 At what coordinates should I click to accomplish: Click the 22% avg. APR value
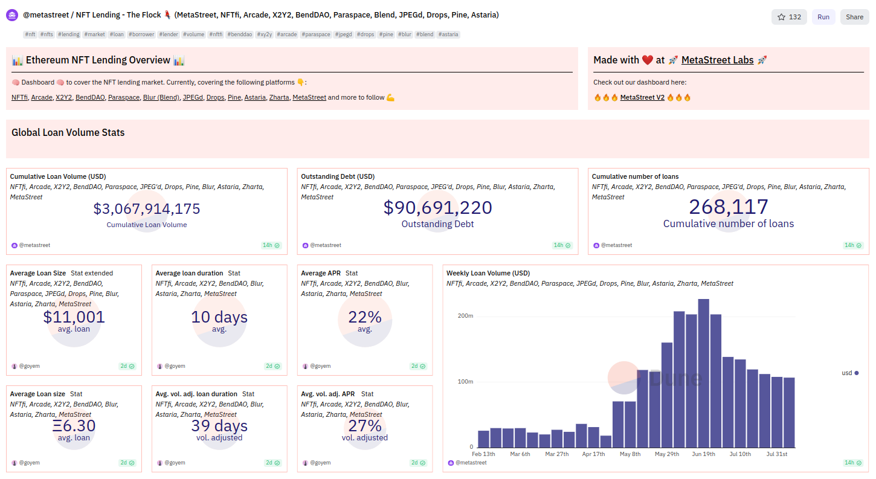365,317
